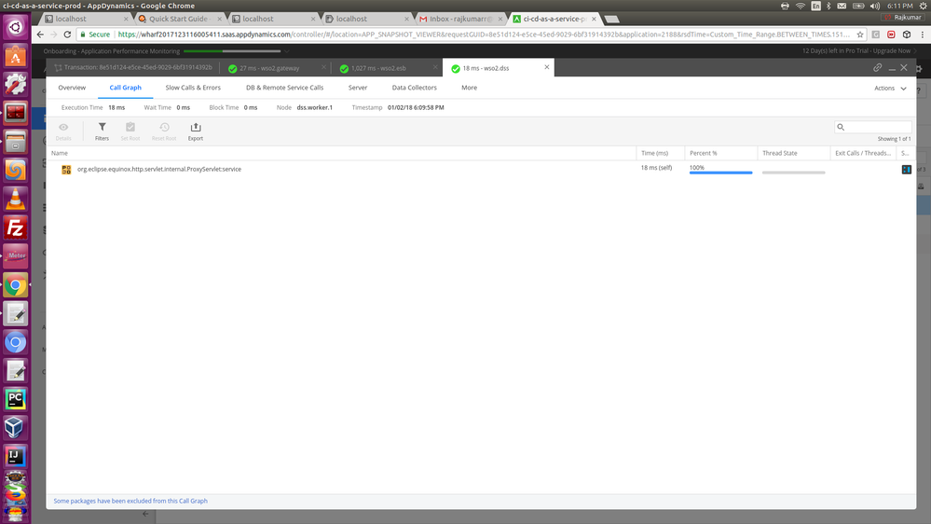
Task: Launch VLC media player from dock
Action: coord(15,199)
